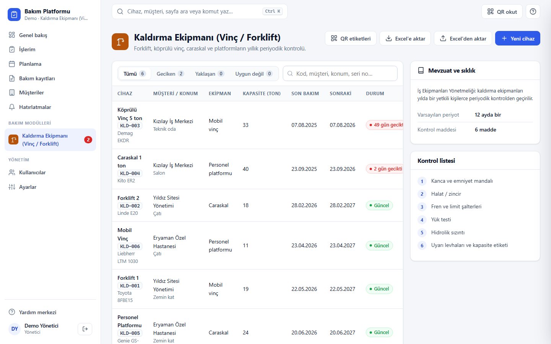
Task: Open Kaldırma Ekipmanı module in sidebar
Action: pos(50,140)
